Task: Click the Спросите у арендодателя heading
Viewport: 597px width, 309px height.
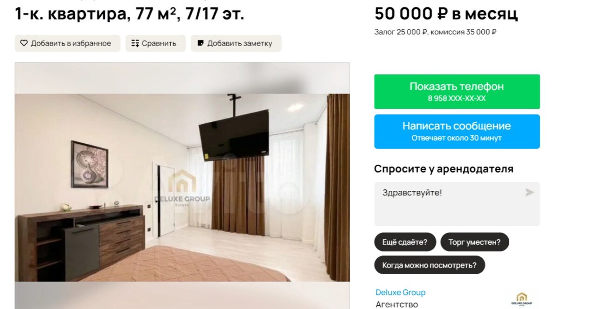Action: 444,169
